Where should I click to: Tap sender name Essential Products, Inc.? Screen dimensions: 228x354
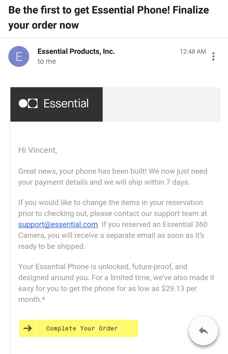[x=76, y=52]
